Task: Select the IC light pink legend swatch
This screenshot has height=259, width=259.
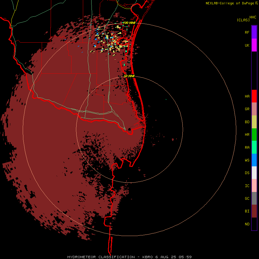Action: pyautogui.click(x=254, y=186)
